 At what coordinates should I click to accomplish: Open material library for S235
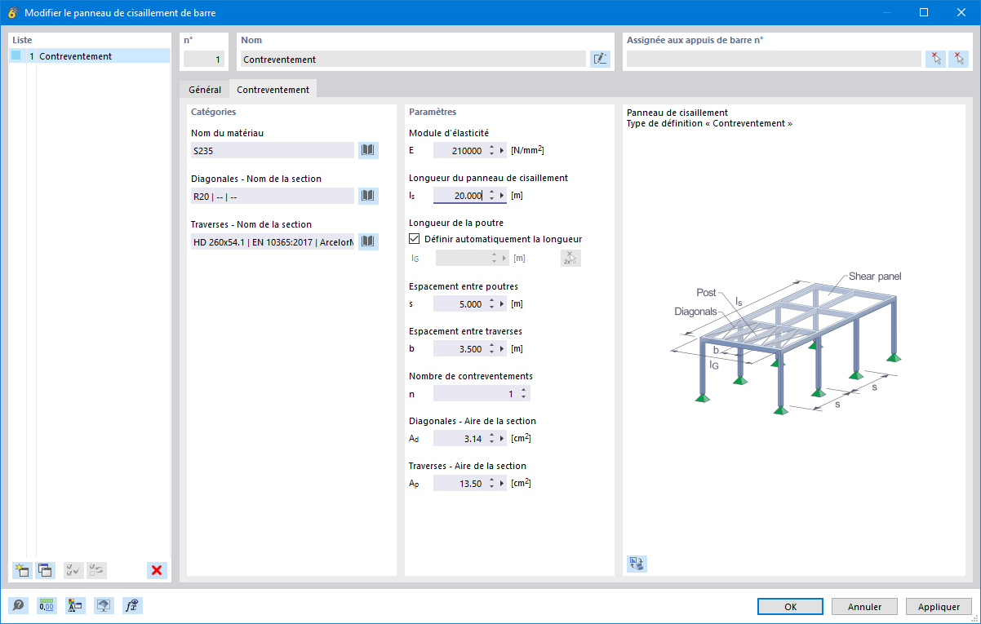pos(368,150)
